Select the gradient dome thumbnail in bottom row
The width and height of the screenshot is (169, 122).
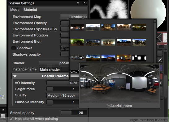click(x=75, y=74)
